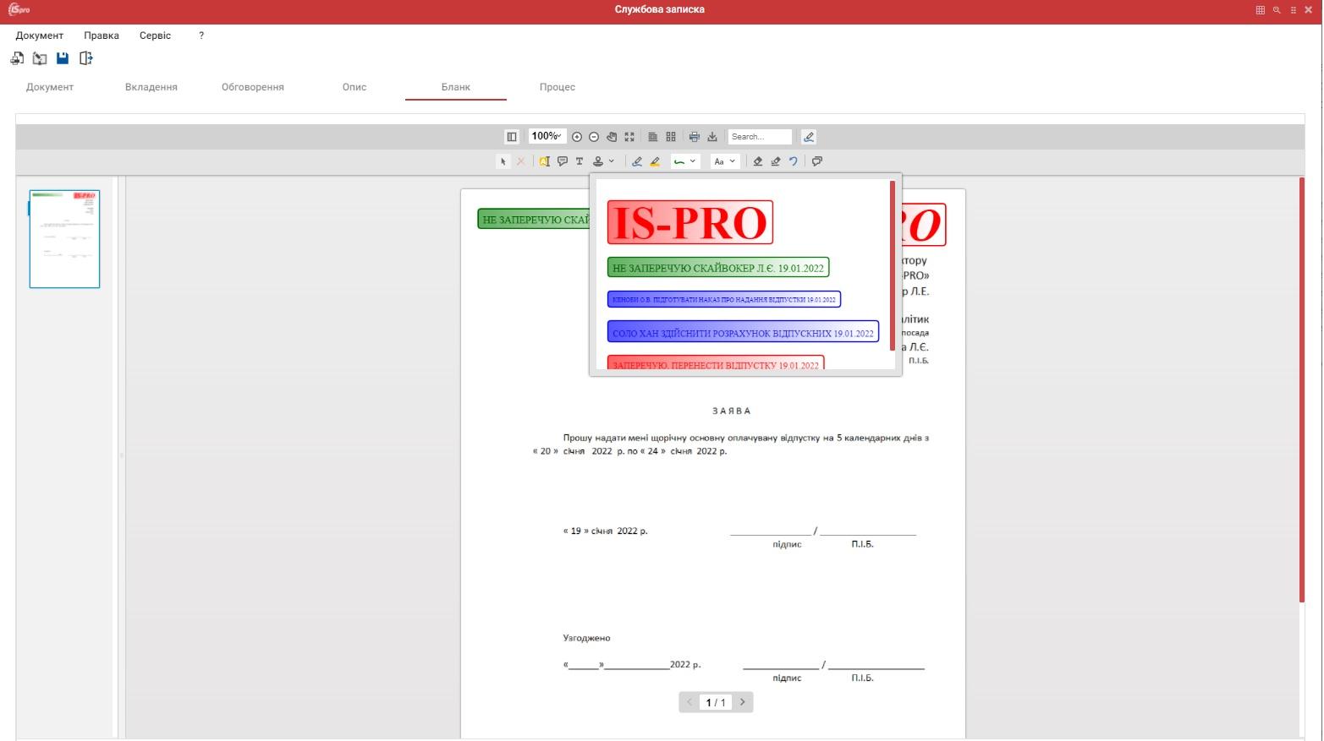Open the ? help menu

coord(201,35)
